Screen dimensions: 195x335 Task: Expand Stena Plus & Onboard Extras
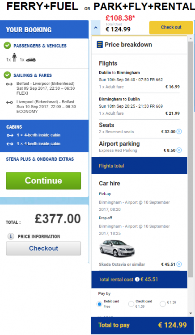coord(40,159)
